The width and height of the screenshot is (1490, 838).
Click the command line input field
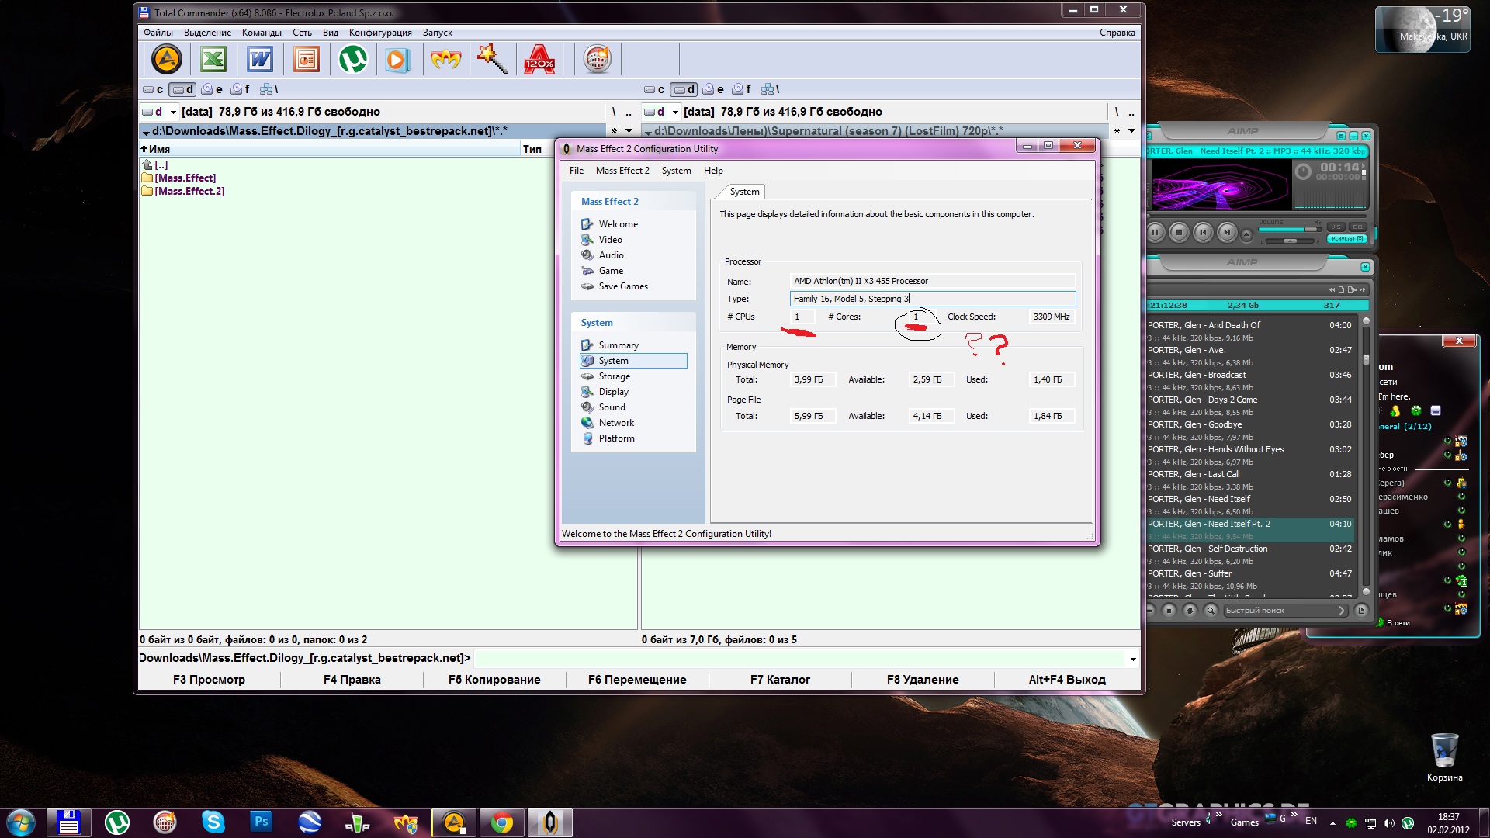[x=799, y=659]
